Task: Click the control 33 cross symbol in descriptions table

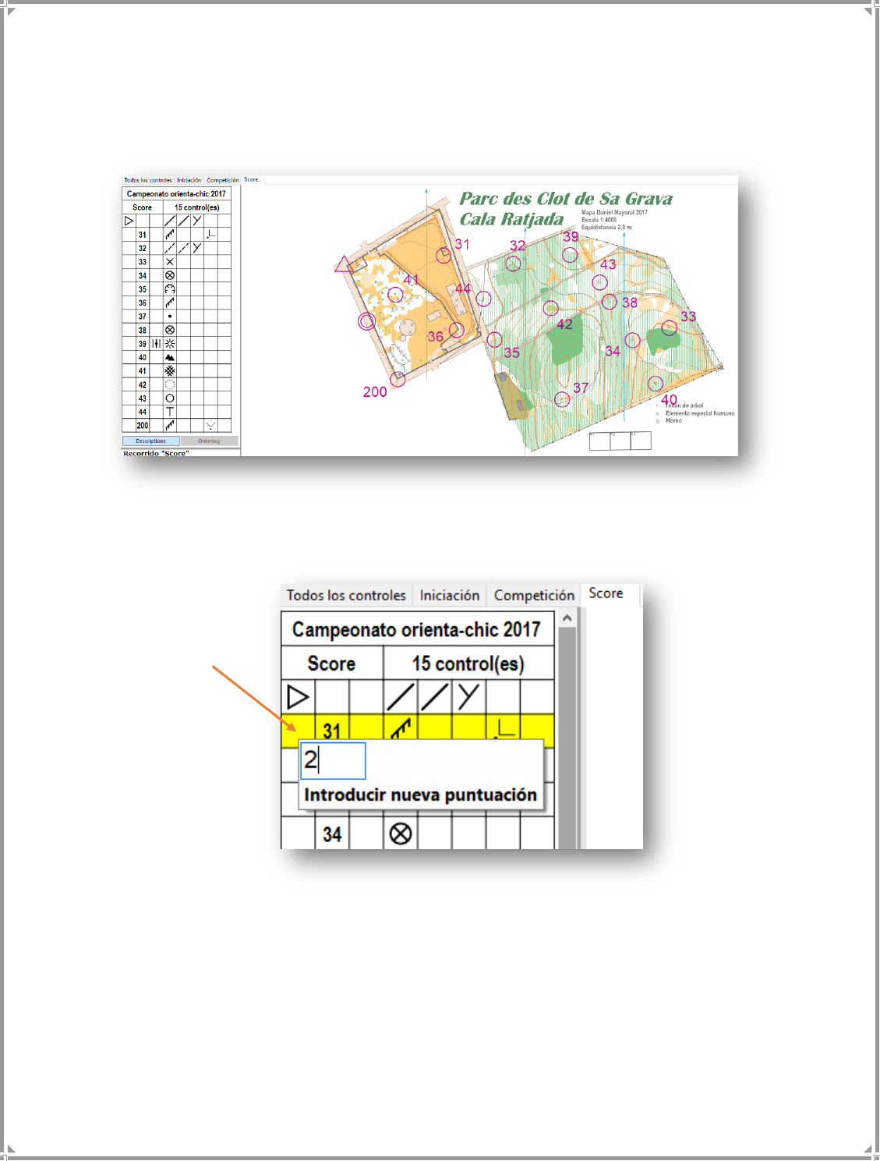Action: (x=170, y=262)
